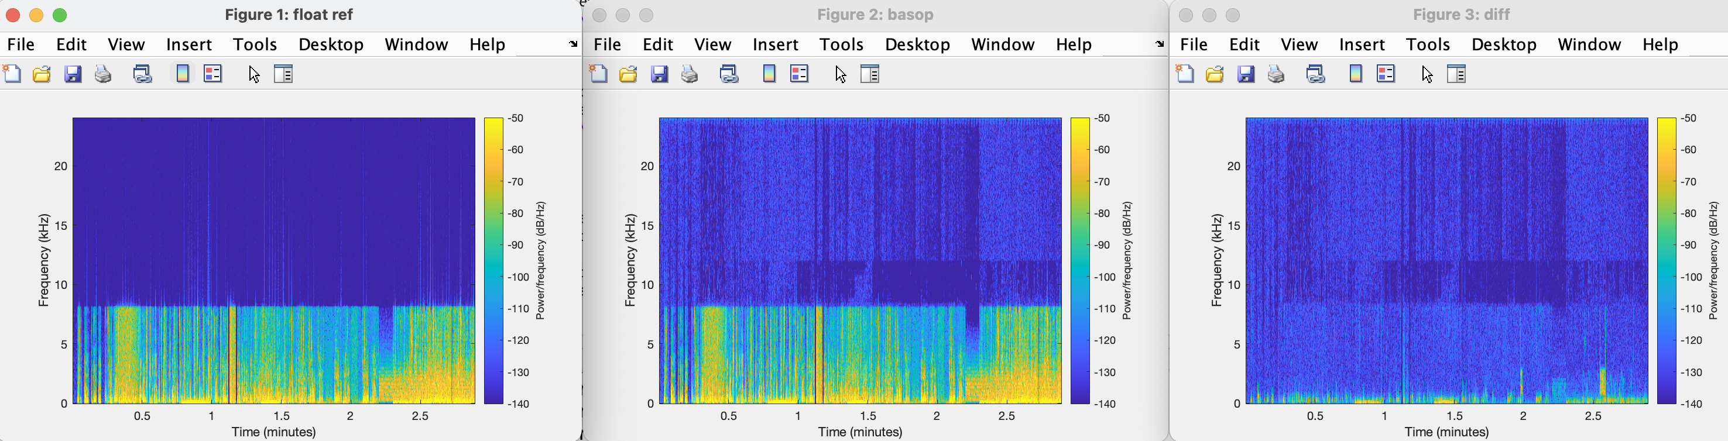Open file via folder icon in basop window
Screen dimensions: 1728x441
(x=628, y=74)
